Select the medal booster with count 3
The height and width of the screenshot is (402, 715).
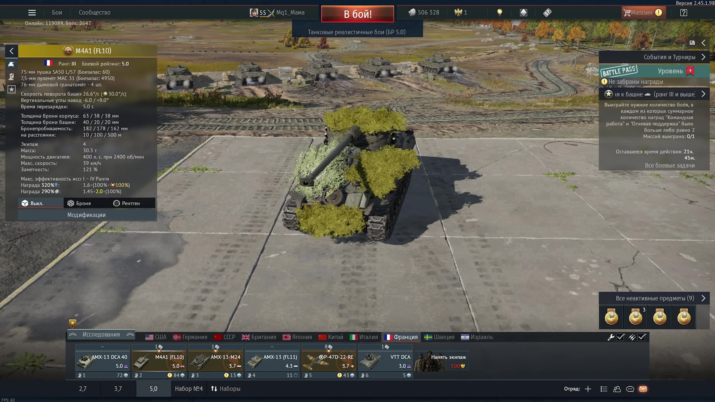pos(635,317)
